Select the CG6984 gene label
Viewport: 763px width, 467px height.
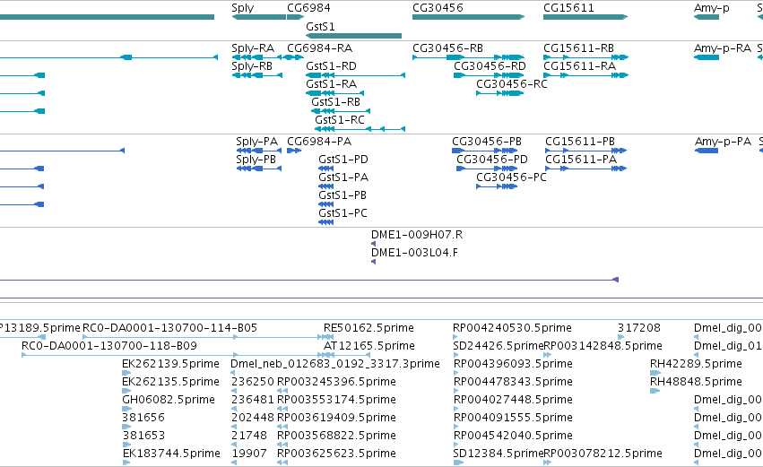(308, 8)
